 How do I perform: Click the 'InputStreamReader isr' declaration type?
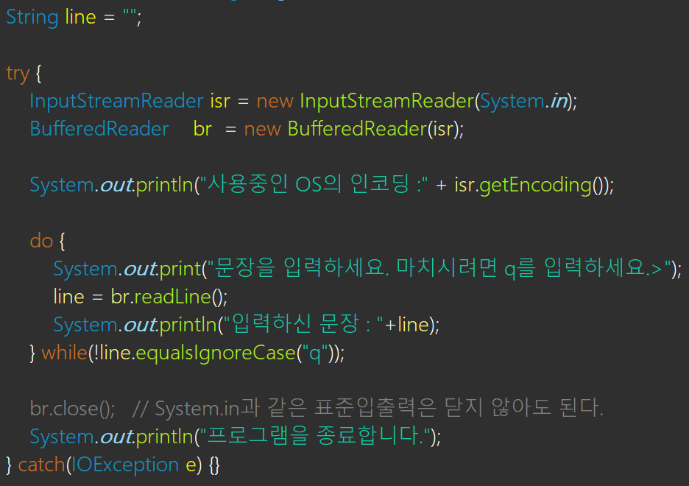pyautogui.click(x=130, y=101)
